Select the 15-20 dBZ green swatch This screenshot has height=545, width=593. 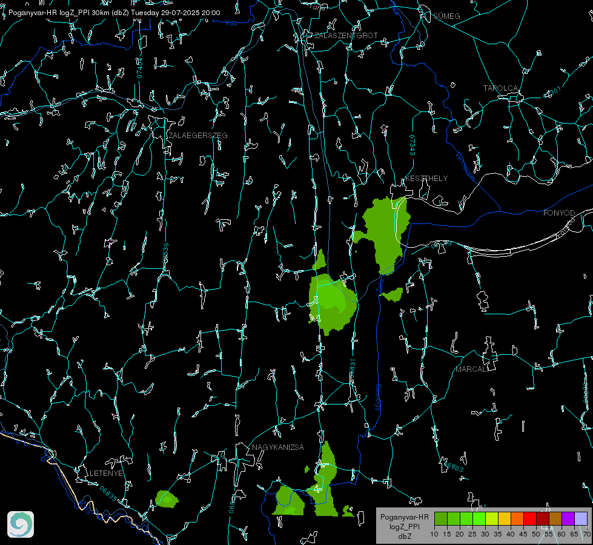[x=454, y=518]
